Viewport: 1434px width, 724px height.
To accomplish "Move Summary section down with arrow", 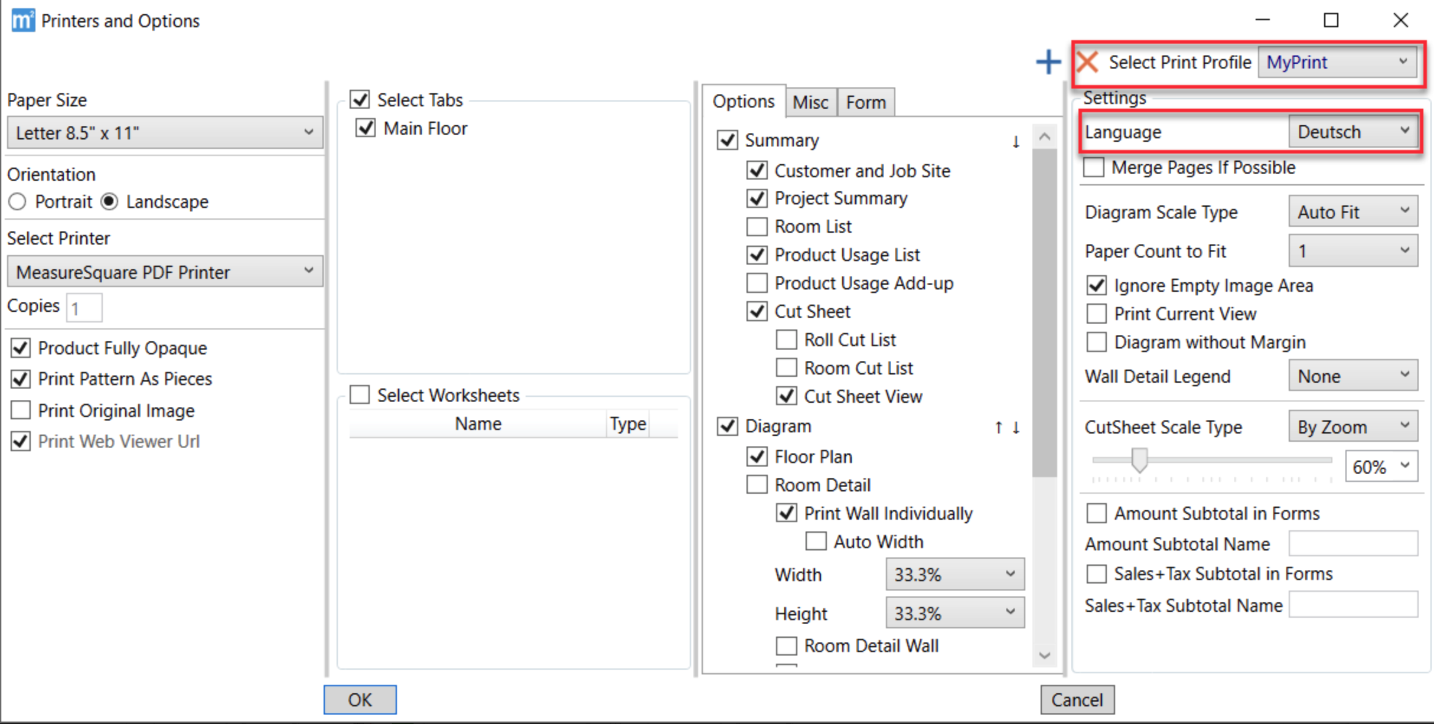I will point(1016,141).
